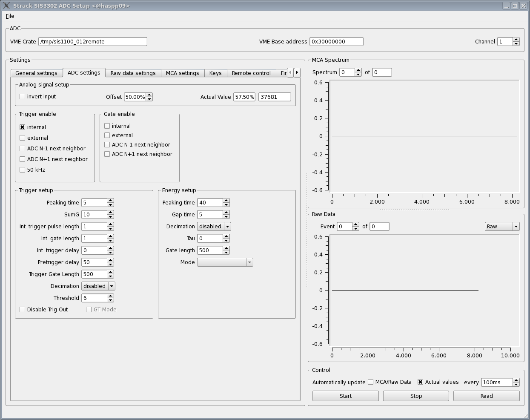Image resolution: width=530 pixels, height=420 pixels.
Task: Enable external trigger checkbox
Action: (x=22, y=138)
